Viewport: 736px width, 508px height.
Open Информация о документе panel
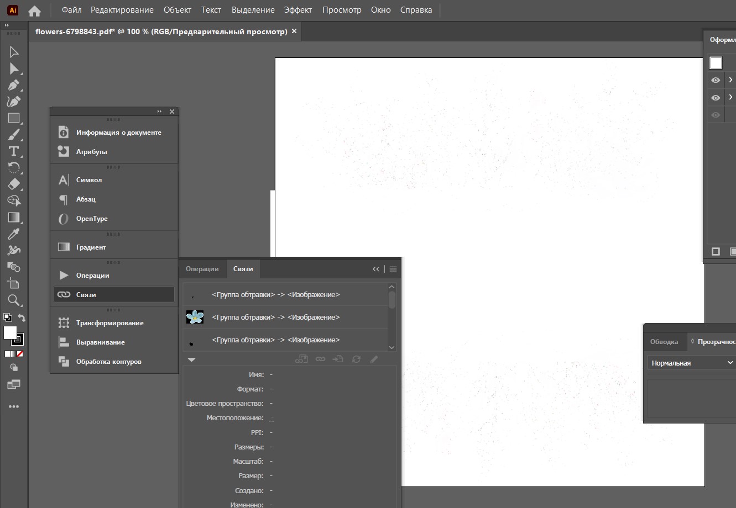tap(118, 133)
